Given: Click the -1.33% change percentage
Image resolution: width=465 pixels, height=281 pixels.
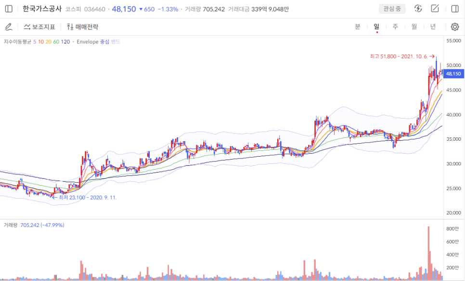Looking at the screenshot, I should [x=168, y=9].
